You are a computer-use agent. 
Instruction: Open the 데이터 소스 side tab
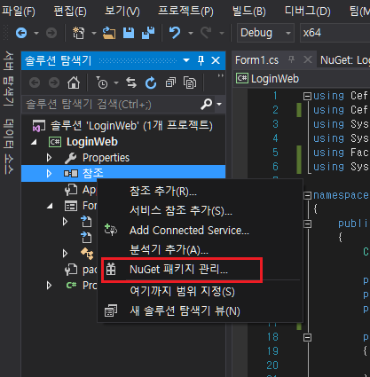point(9,147)
